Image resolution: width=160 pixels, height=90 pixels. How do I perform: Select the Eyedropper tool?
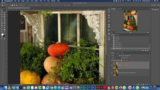(2, 16)
